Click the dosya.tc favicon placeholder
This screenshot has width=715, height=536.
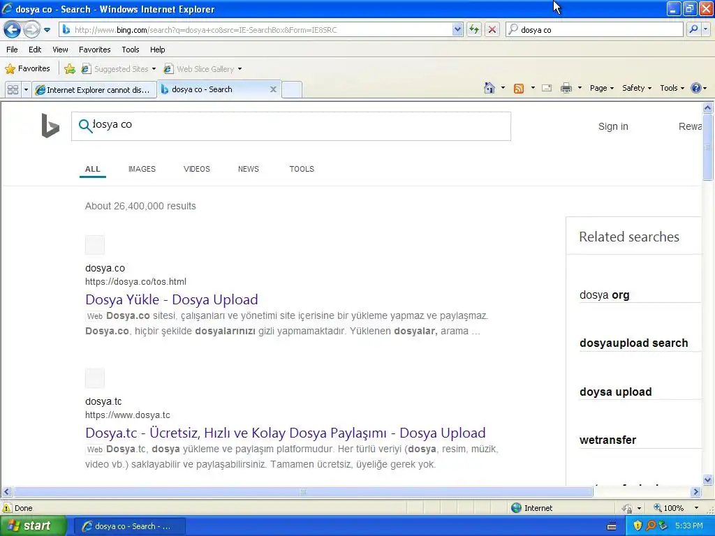click(95, 378)
